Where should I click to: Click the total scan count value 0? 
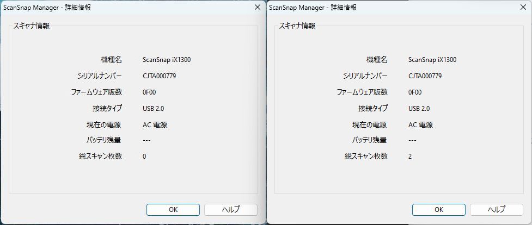[x=144, y=157]
